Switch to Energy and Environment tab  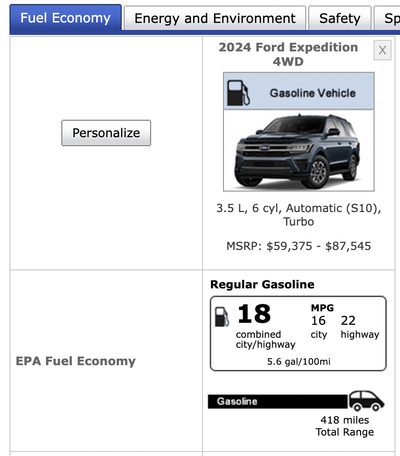(x=215, y=18)
